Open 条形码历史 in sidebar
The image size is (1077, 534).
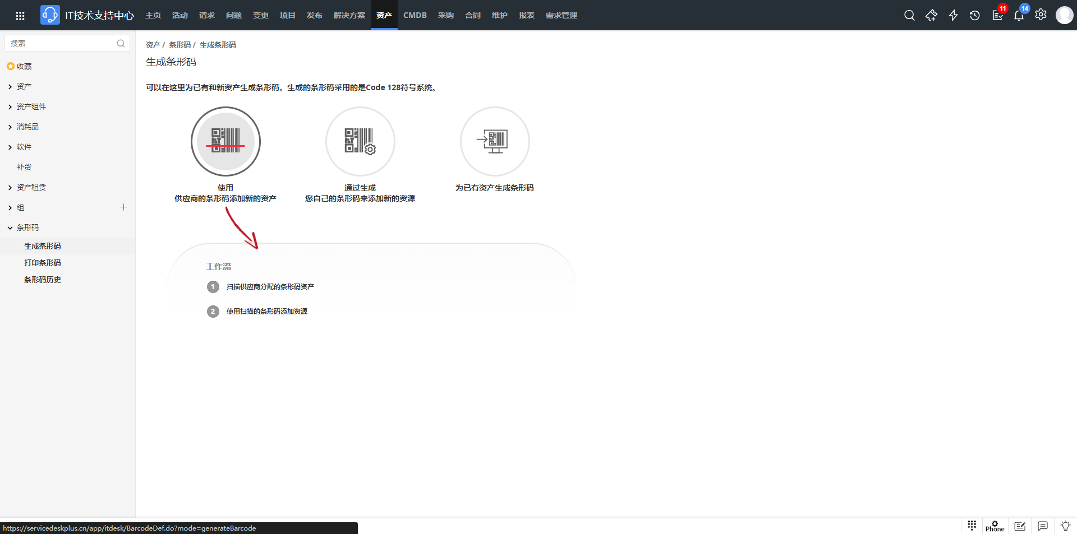coord(43,280)
